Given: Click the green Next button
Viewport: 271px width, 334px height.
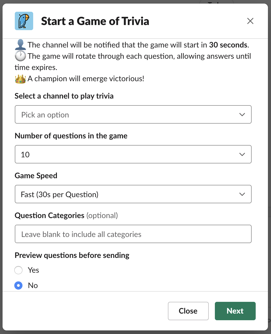Looking at the screenshot, I should pyautogui.click(x=235, y=311).
